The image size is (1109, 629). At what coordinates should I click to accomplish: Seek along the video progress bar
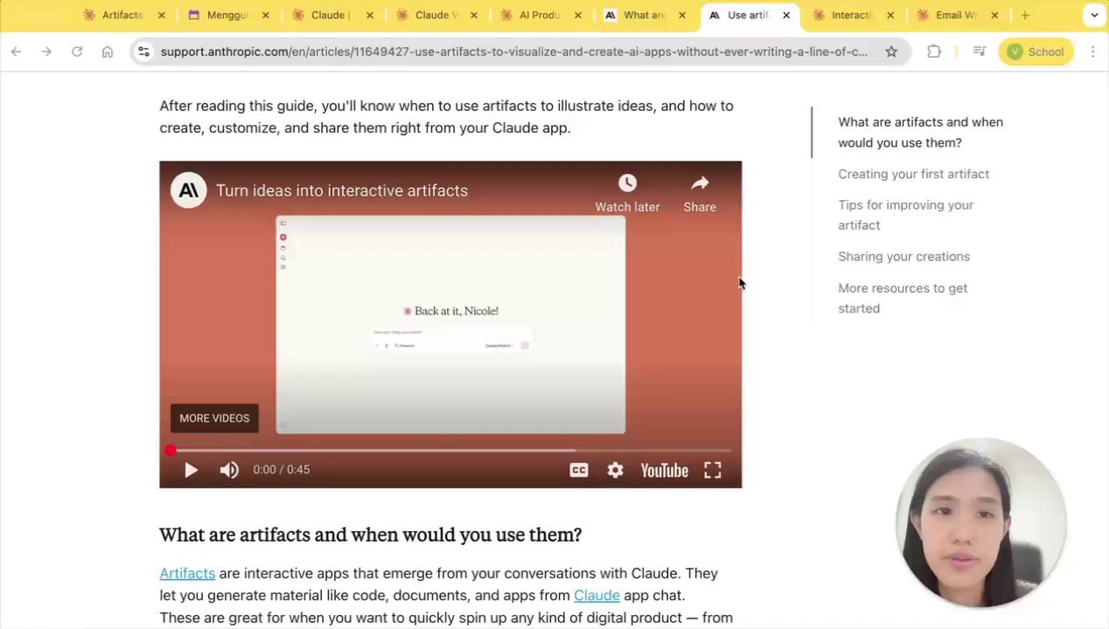[x=450, y=451]
